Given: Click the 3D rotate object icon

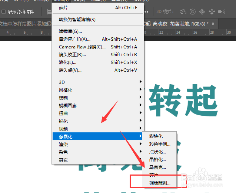Looking at the screenshot, I should (183, 12).
